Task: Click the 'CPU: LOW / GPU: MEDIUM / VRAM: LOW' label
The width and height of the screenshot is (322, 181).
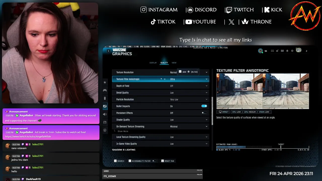Action: coord(251,112)
